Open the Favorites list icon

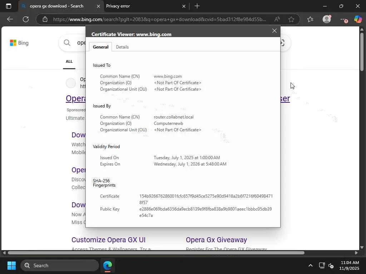tap(310, 19)
